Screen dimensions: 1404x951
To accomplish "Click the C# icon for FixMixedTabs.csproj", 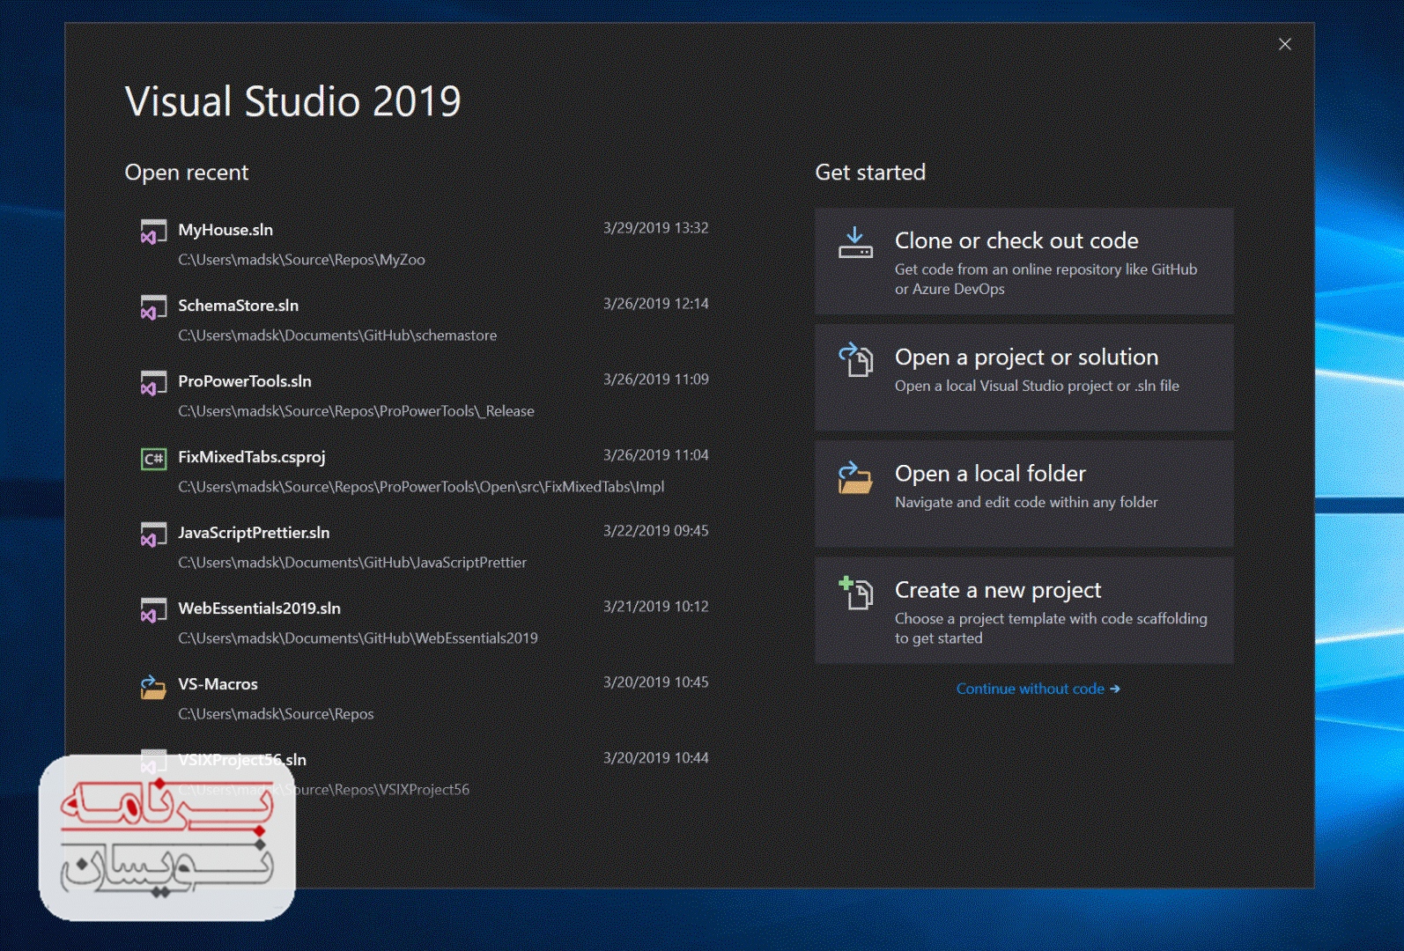I will (x=153, y=459).
